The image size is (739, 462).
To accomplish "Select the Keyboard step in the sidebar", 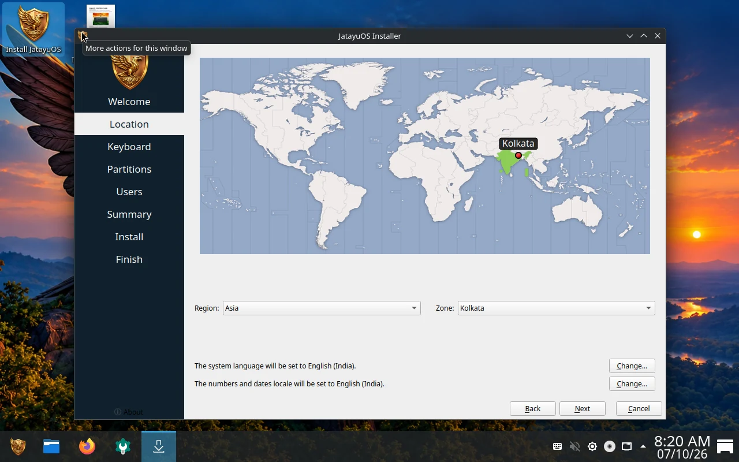I will coord(129,147).
